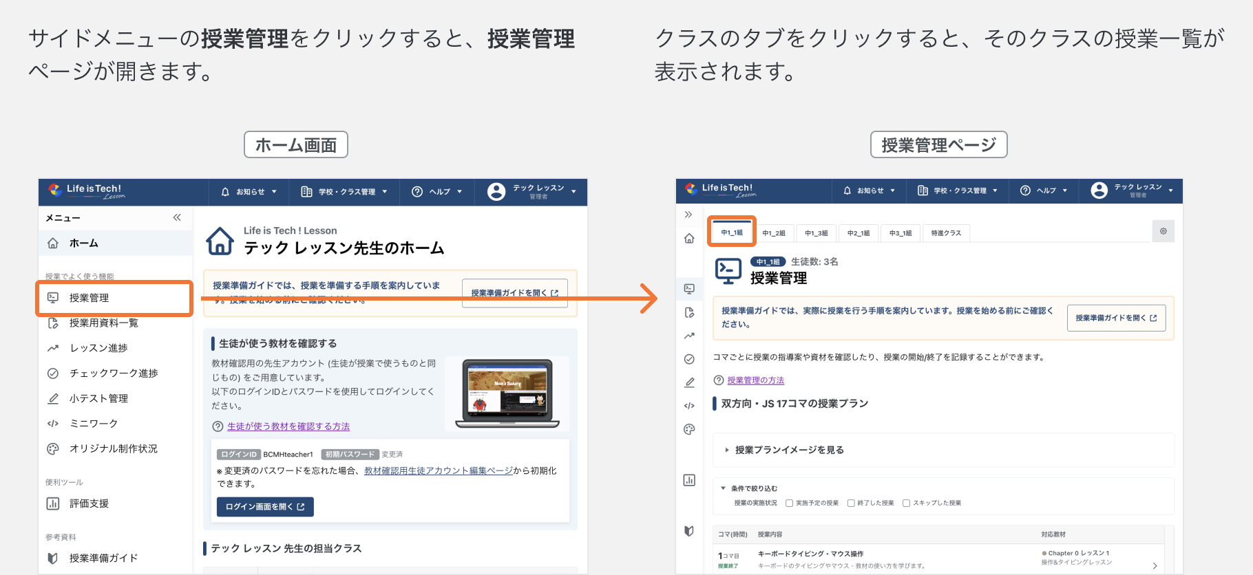Select the 中2_1組 class tab
Viewport: 1253px width, 575px height.
(x=859, y=233)
